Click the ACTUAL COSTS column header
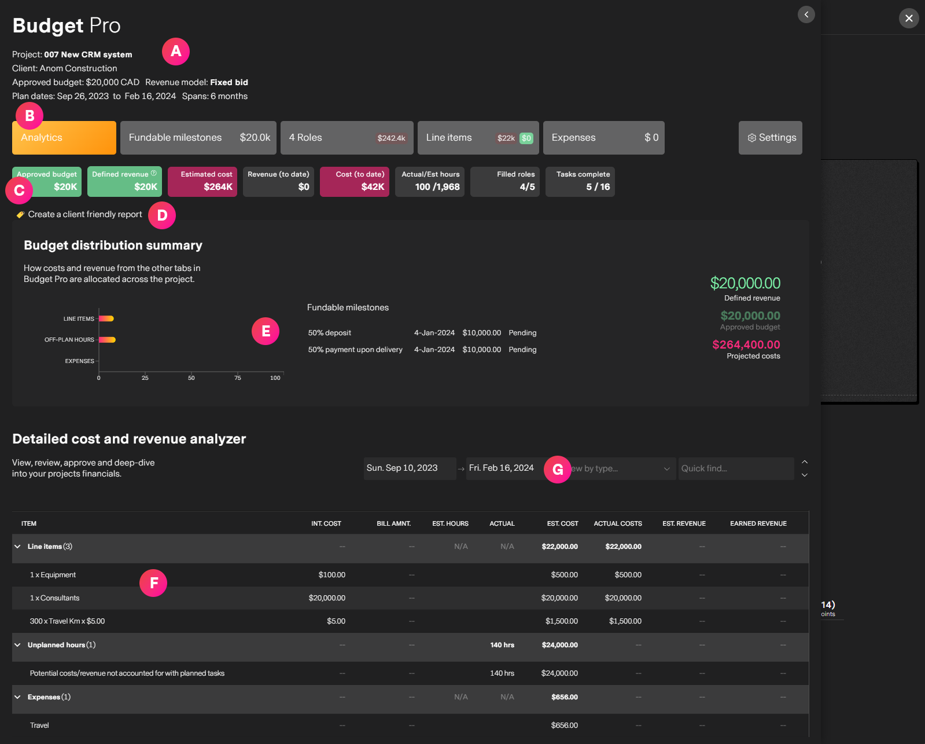Viewport: 925px width, 744px height. coord(618,523)
